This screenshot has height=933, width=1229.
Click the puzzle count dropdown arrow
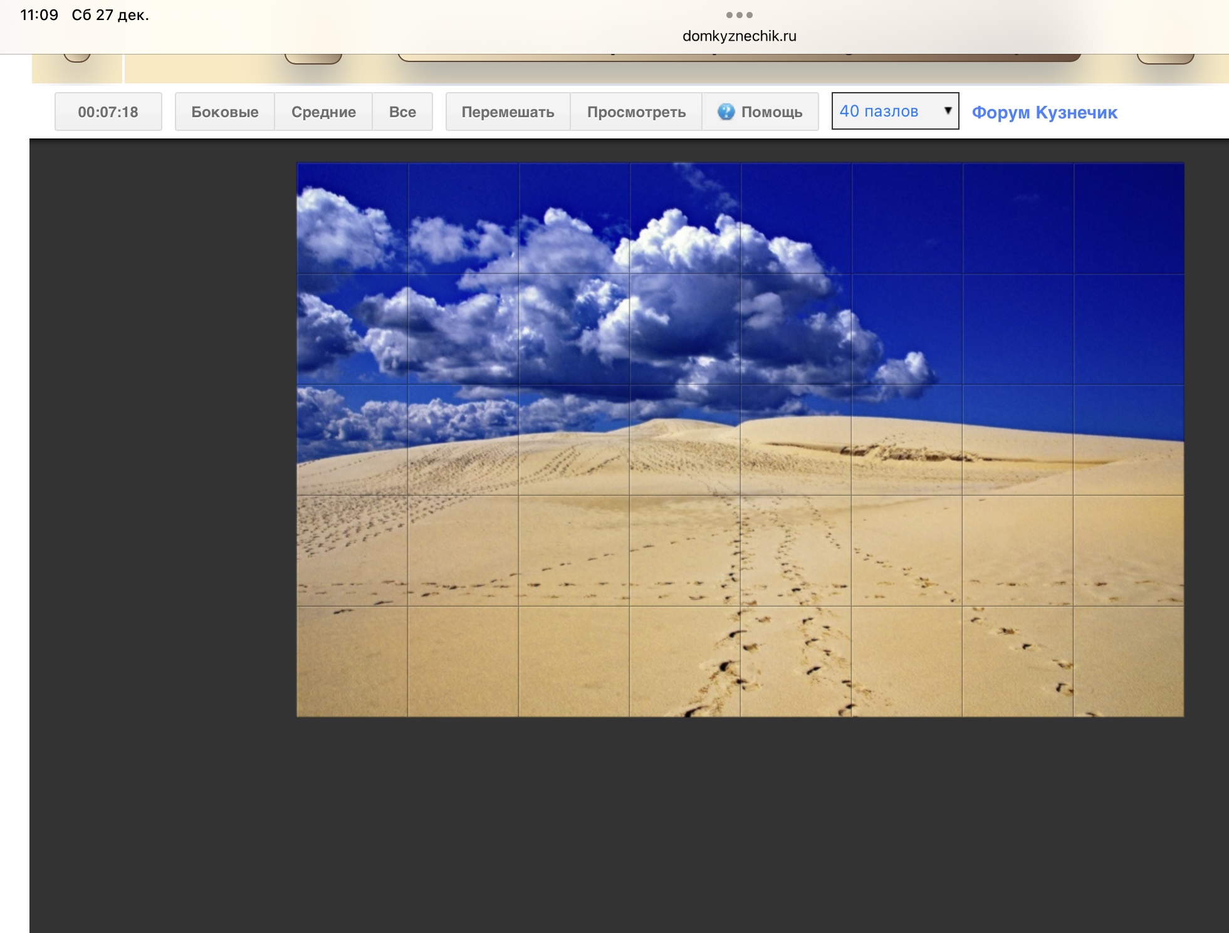[948, 111]
